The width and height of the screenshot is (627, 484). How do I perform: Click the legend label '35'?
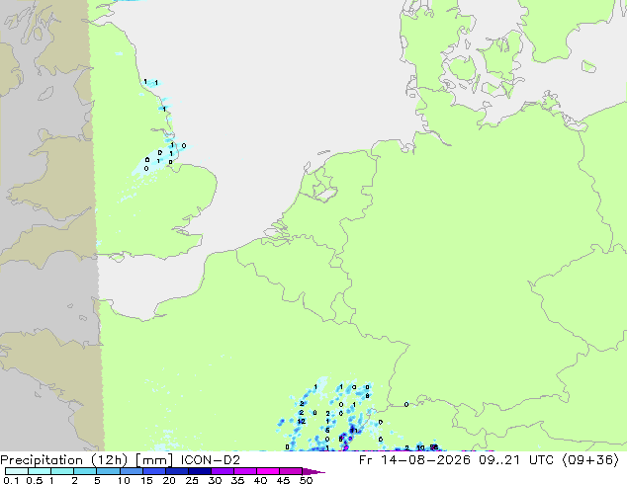[x=237, y=480]
